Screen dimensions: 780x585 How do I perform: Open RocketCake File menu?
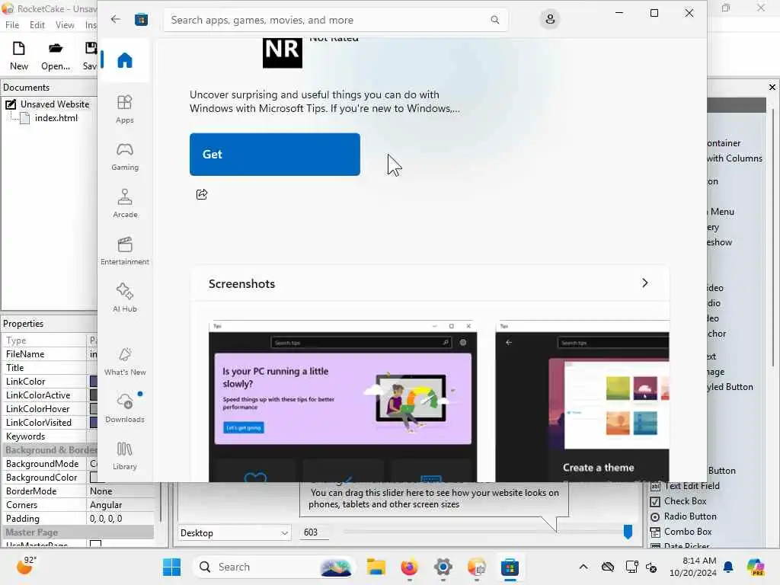(x=12, y=25)
